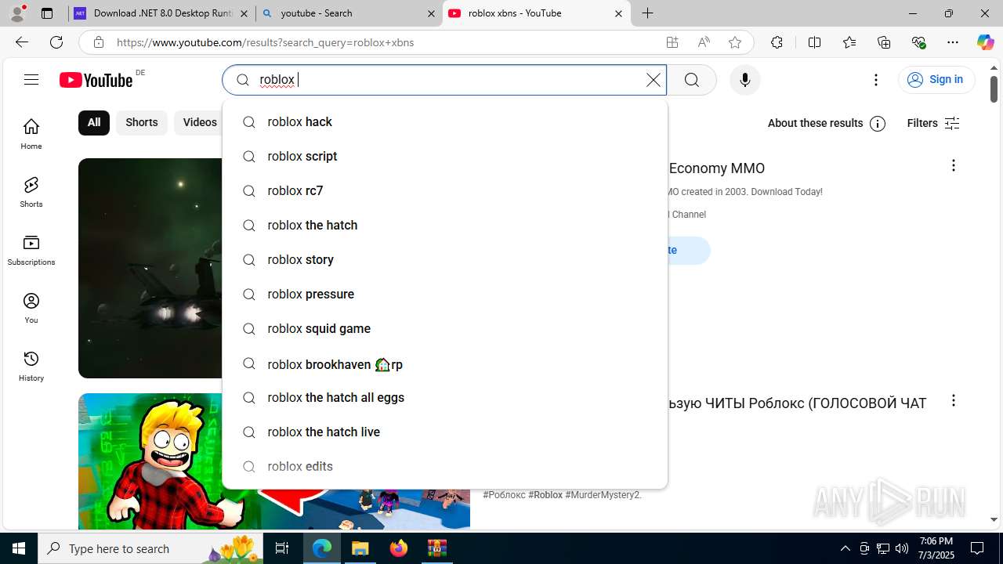The height and width of the screenshot is (564, 1003).
Task: Open History in the sidebar
Action: pyautogui.click(x=31, y=366)
